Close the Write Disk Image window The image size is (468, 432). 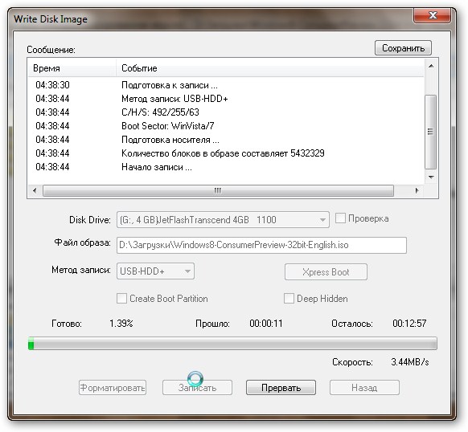(432, 15)
